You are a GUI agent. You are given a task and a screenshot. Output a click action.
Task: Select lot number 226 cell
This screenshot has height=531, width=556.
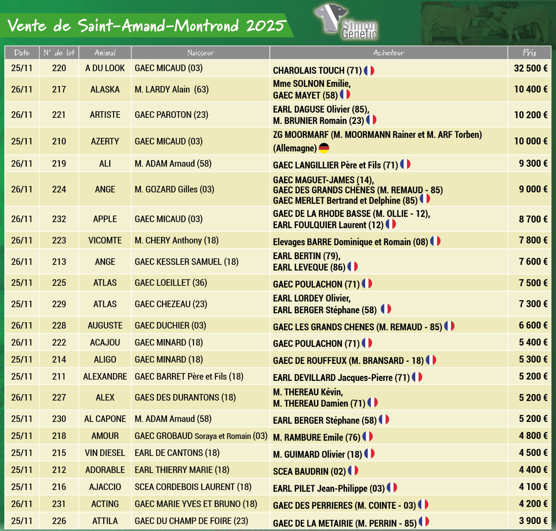pyautogui.click(x=59, y=521)
